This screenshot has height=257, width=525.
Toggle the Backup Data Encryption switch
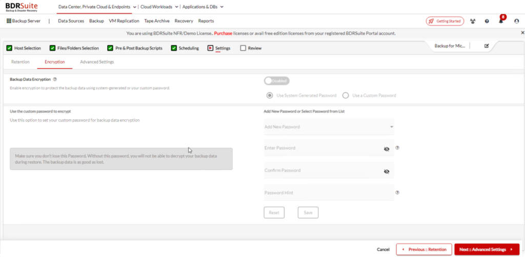[277, 81]
